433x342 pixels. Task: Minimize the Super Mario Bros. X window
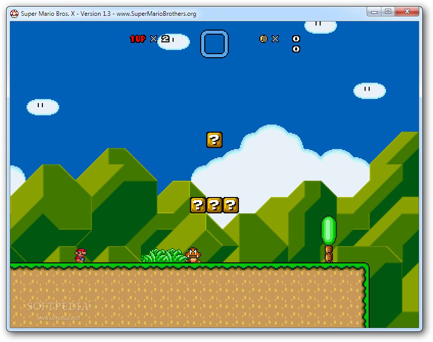(x=374, y=12)
